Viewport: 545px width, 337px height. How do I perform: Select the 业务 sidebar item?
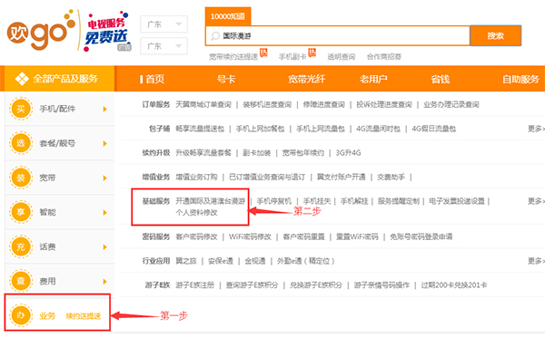pyautogui.click(x=47, y=316)
